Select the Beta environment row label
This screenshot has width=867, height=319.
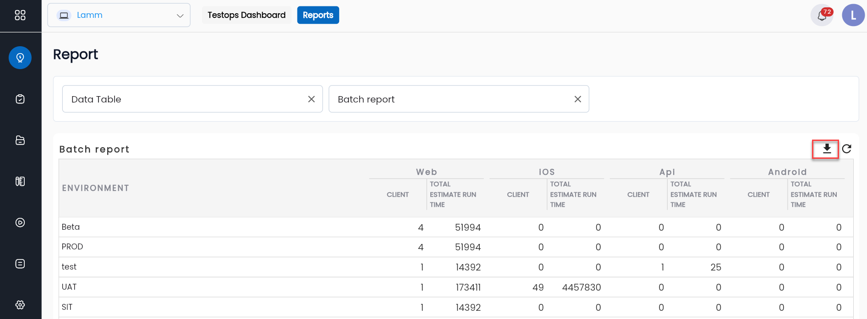coord(71,227)
